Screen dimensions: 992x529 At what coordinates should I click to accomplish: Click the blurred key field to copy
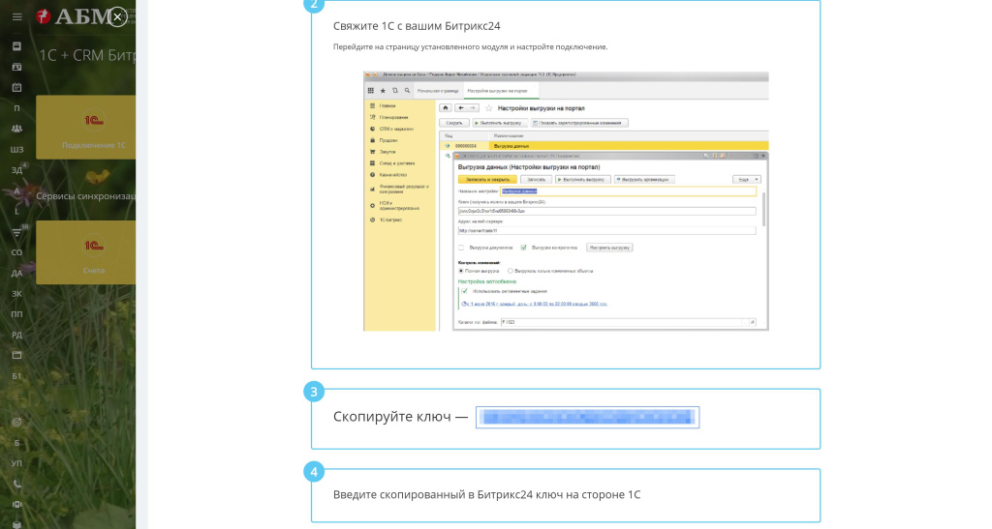587,418
